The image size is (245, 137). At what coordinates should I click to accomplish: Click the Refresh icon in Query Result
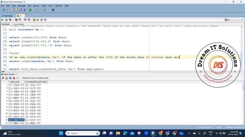point(10,78)
